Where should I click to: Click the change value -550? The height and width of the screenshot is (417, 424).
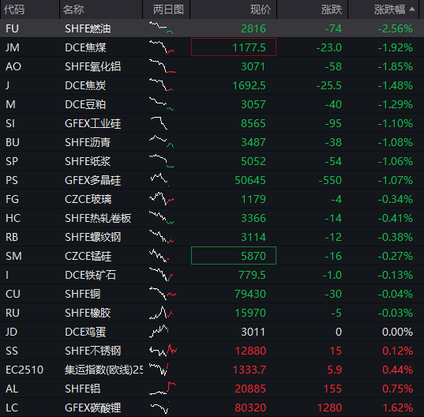click(x=330, y=180)
